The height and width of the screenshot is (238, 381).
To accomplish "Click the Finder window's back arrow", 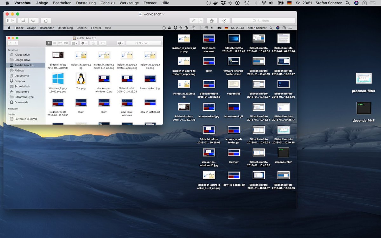I will click(10, 43).
